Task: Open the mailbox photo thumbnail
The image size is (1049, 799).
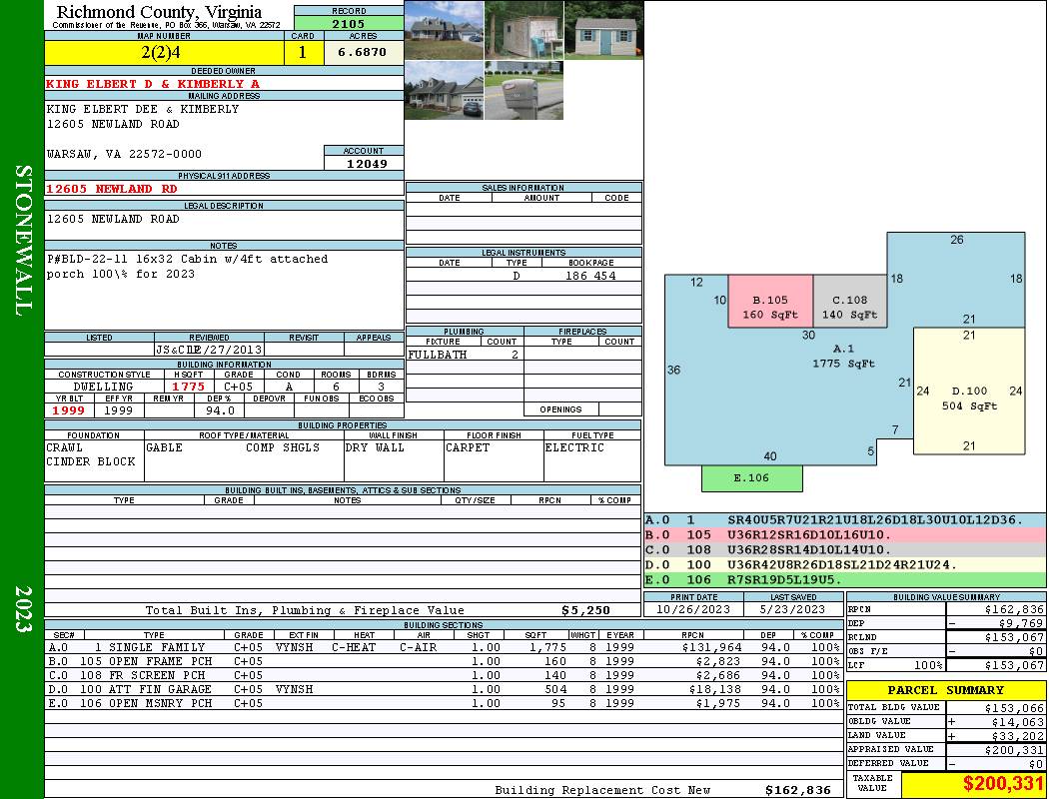Action: (524, 90)
